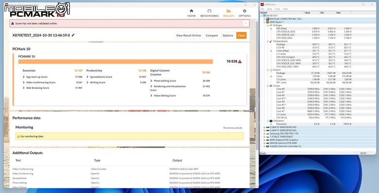The image size is (379, 193).
Task: Click the X870ETEST computer icon in HWMonitor tree
Action: coord(264,16)
